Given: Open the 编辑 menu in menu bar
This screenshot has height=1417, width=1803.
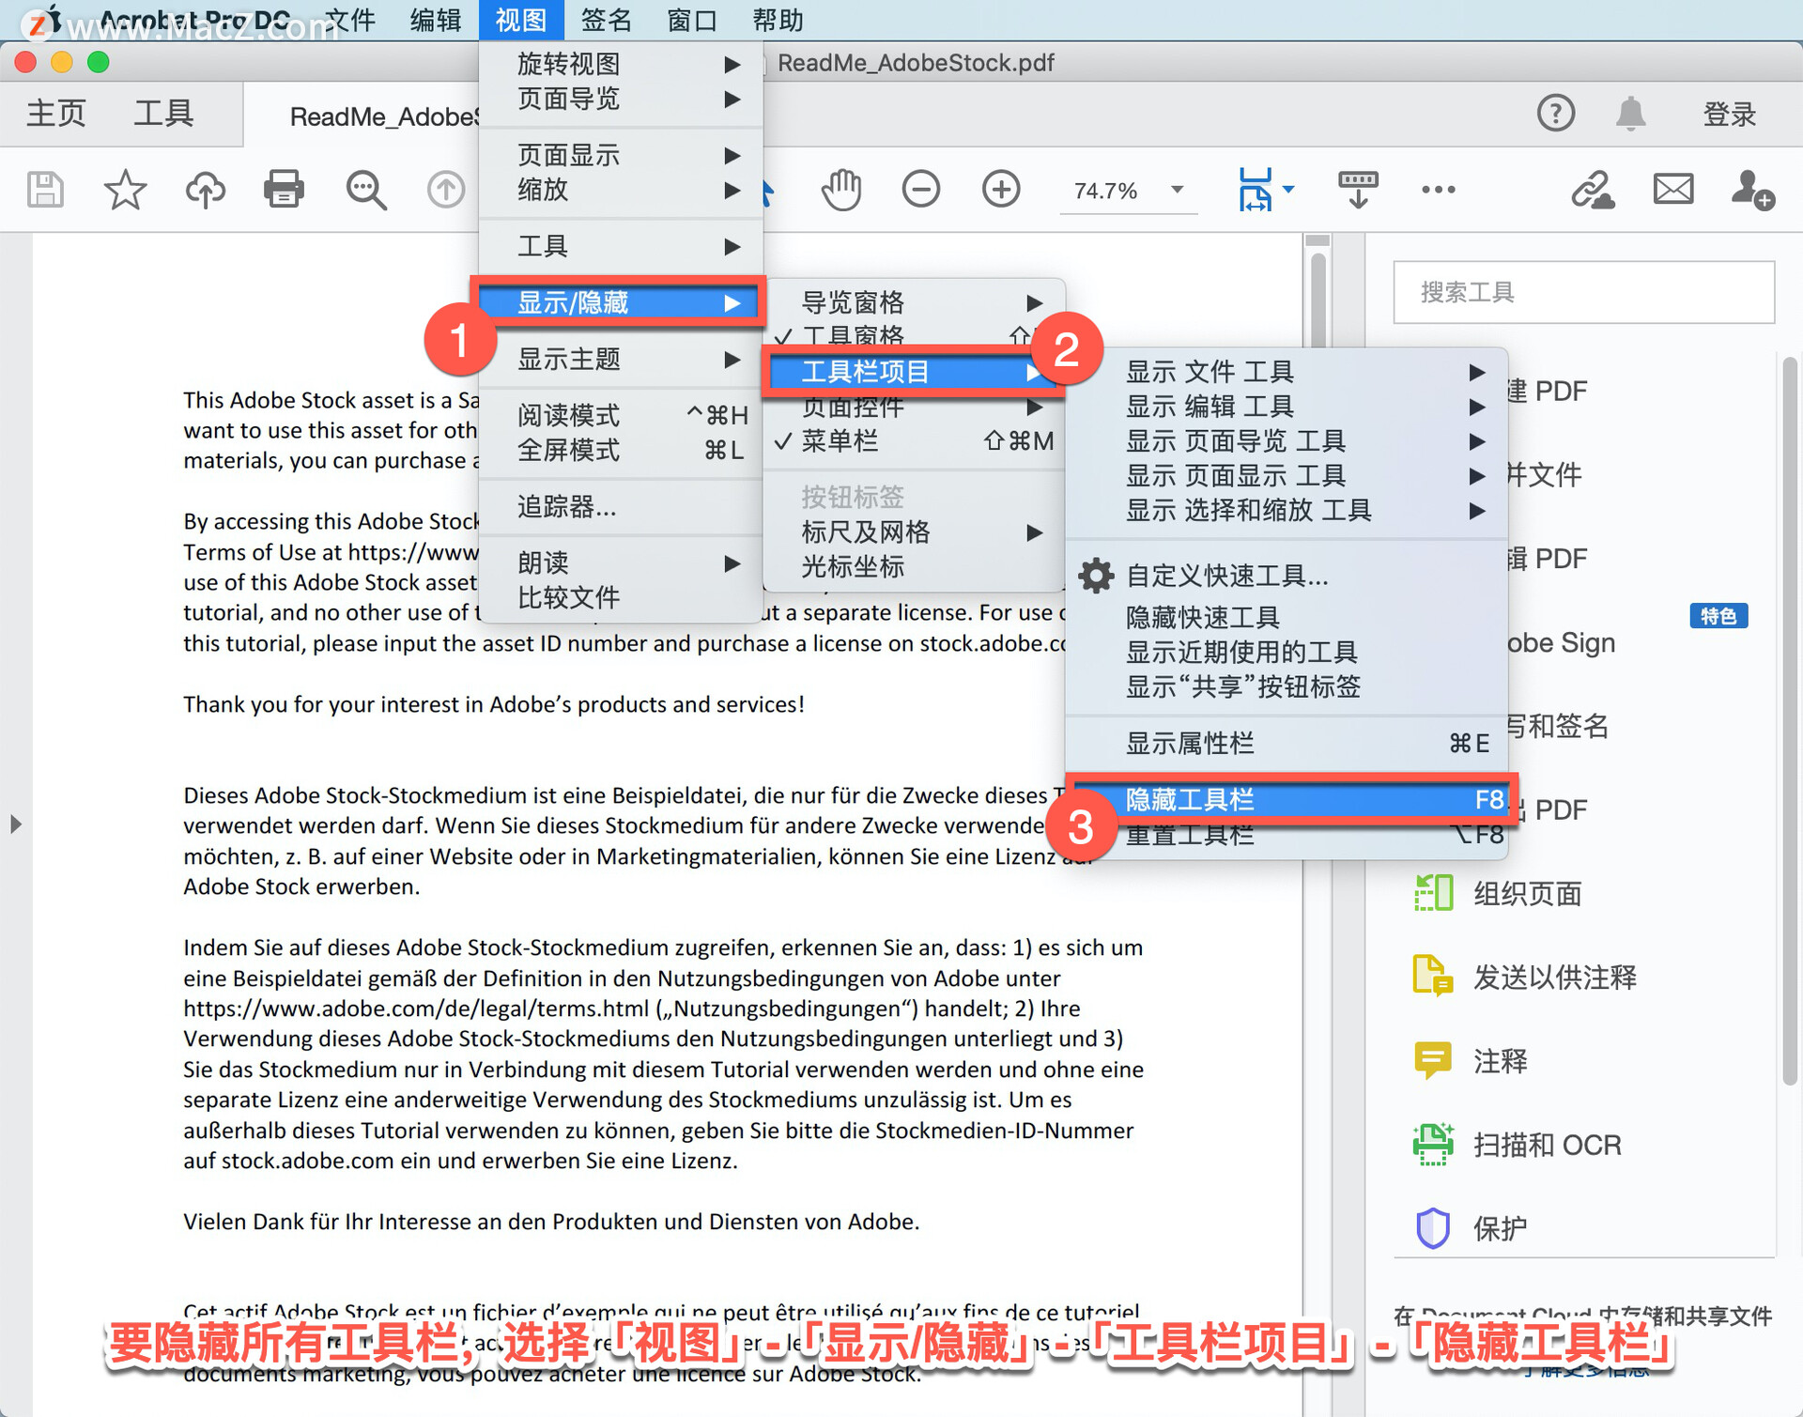Looking at the screenshot, I should [436, 20].
